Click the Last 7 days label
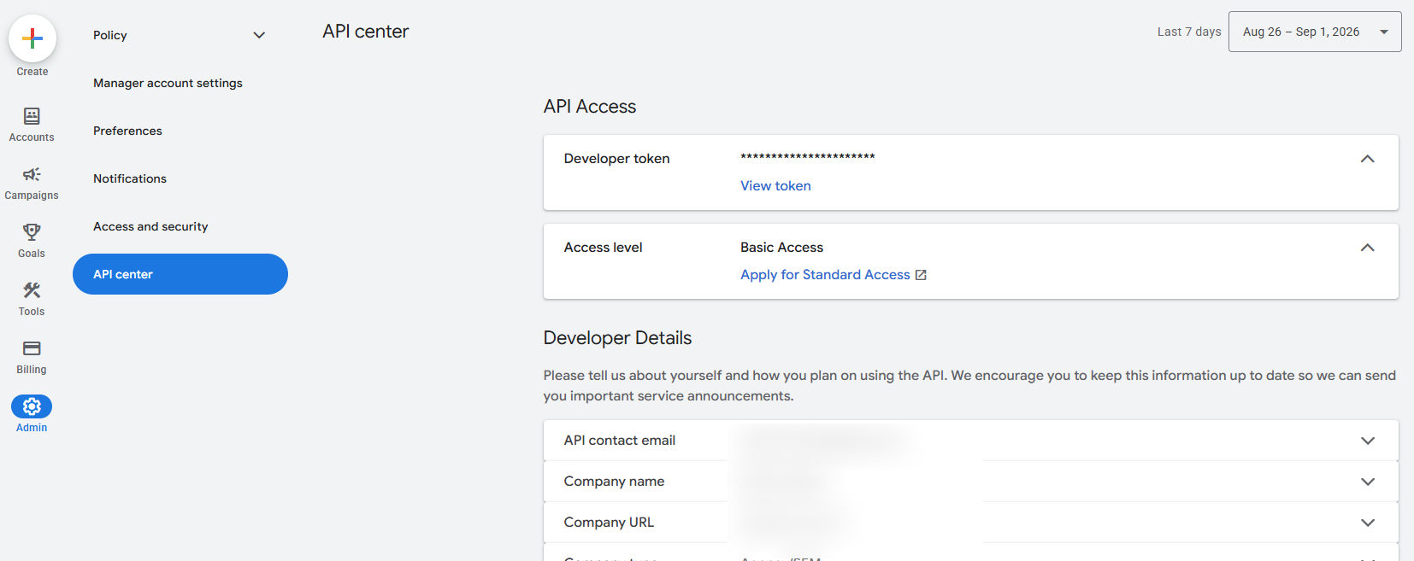The height and width of the screenshot is (561, 1414). point(1189,32)
